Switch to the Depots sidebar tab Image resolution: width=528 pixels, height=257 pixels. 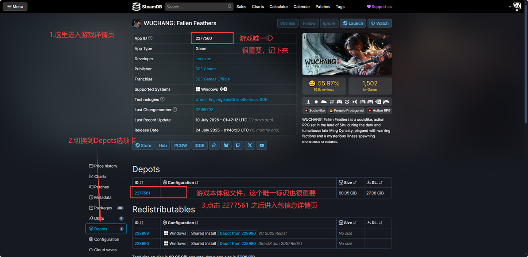coord(106,229)
